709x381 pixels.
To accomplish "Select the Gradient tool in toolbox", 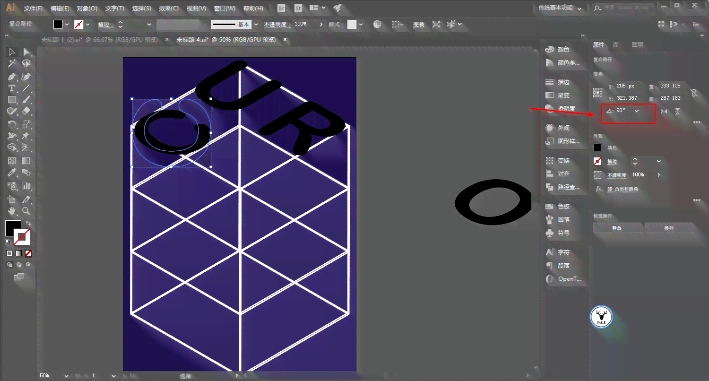I will pyautogui.click(x=26, y=161).
